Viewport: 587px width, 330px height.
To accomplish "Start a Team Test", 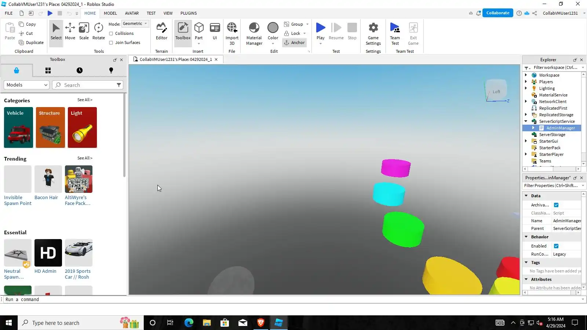I will (395, 34).
